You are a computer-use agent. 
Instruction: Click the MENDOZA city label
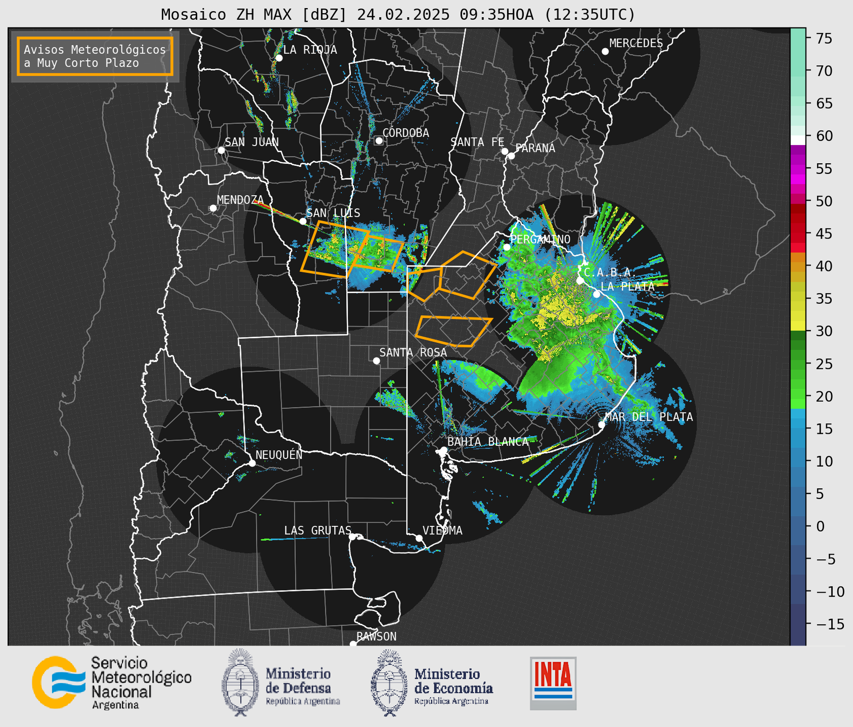[x=240, y=200]
